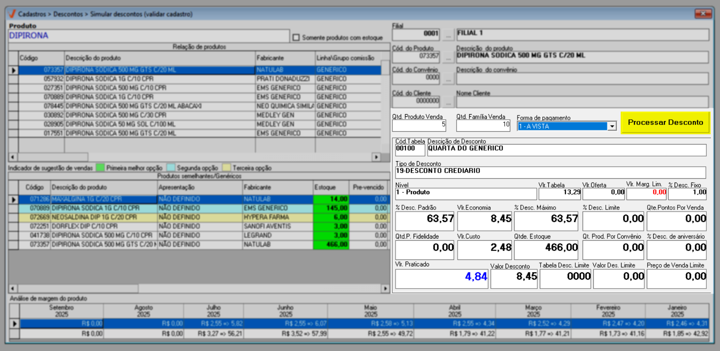Click the Filial lookup ellipsis button

[x=448, y=34]
